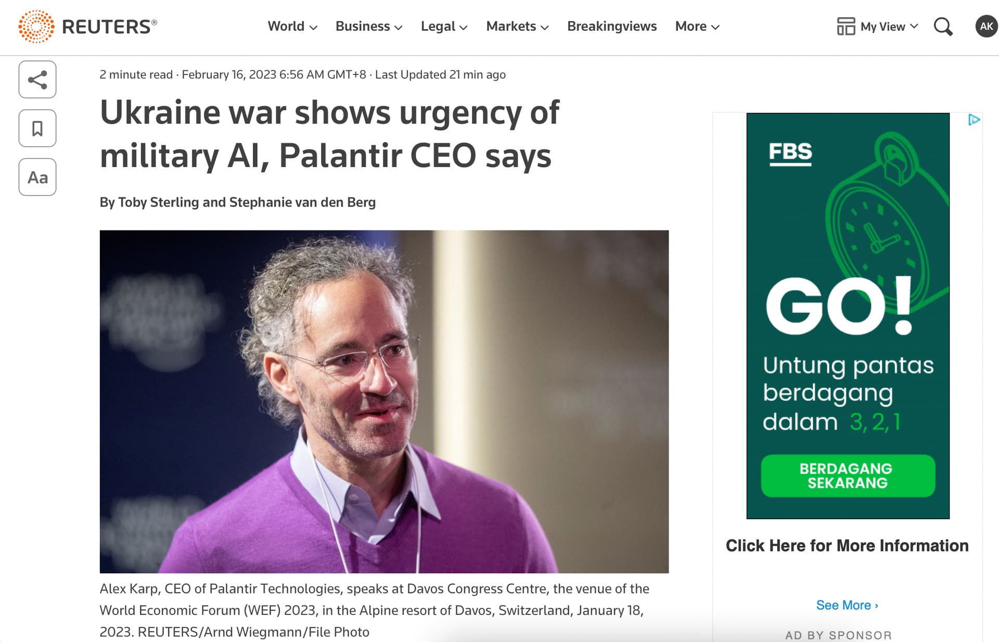999x642 pixels.
Task: Expand the Business dropdown menu
Action: click(x=369, y=26)
